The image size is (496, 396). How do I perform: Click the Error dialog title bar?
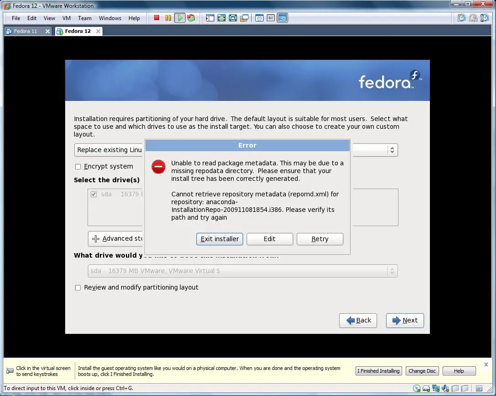pos(248,145)
